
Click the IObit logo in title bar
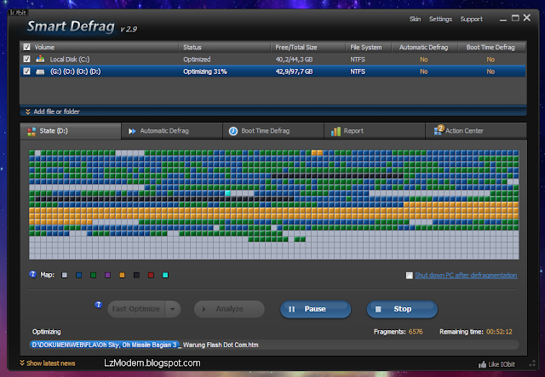(x=18, y=13)
